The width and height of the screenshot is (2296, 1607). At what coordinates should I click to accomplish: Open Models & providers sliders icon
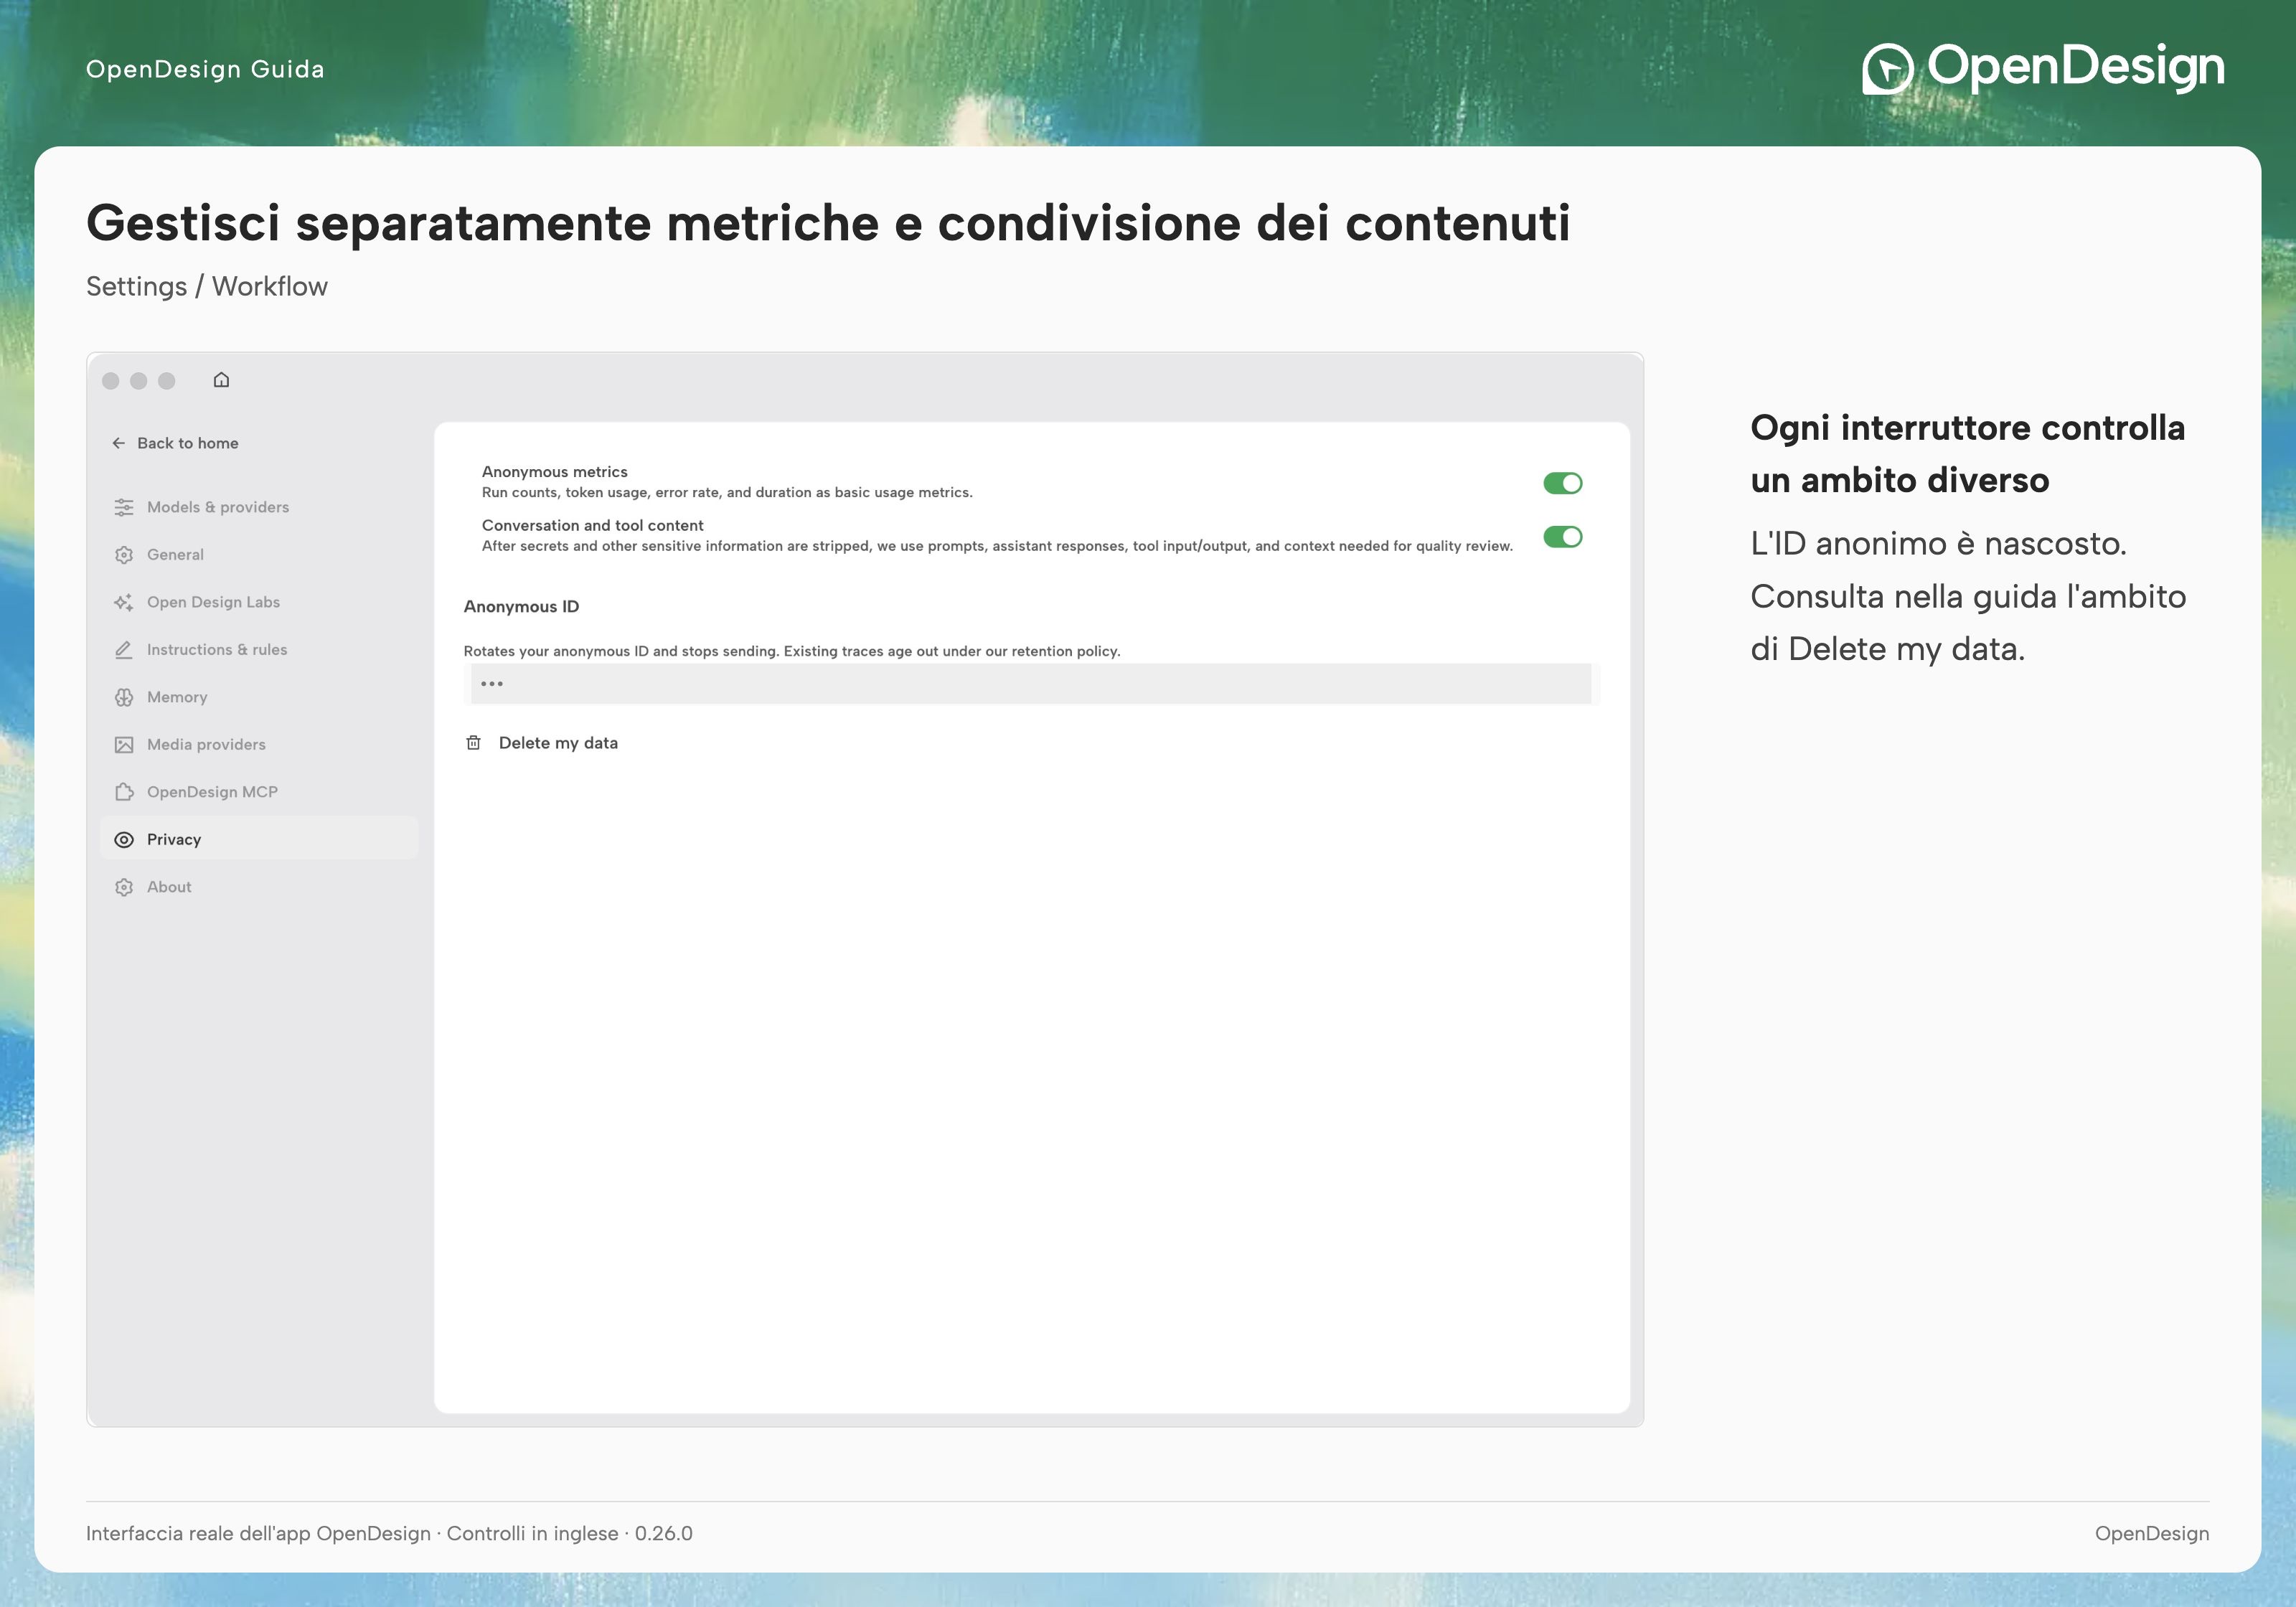124,507
